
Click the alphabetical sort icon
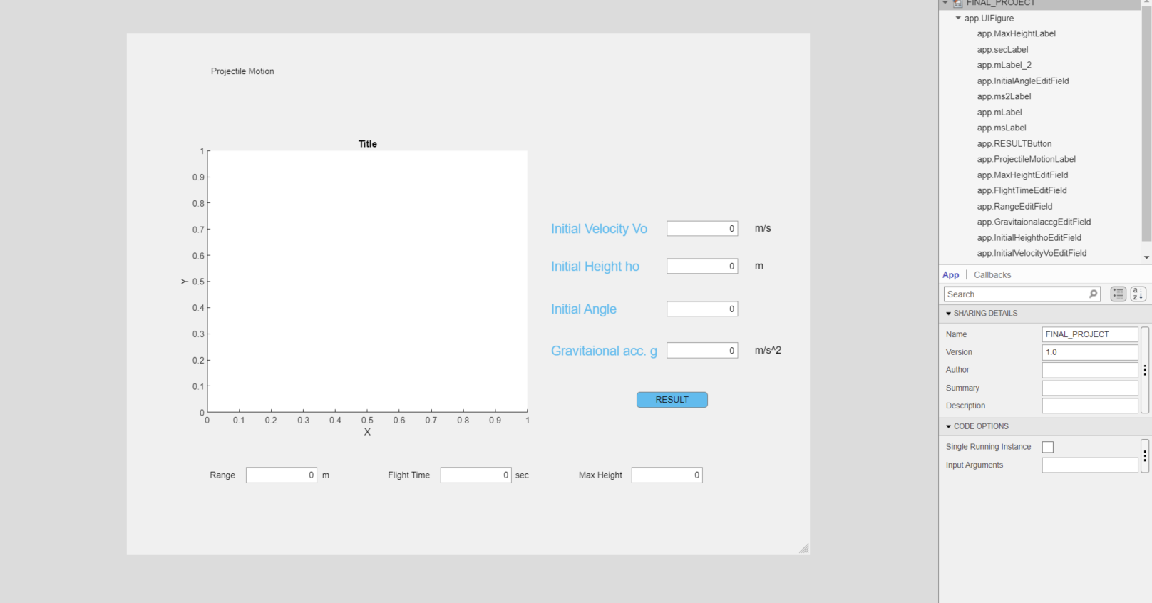tap(1138, 294)
